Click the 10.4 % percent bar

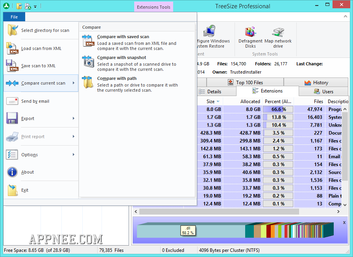click(x=278, y=125)
